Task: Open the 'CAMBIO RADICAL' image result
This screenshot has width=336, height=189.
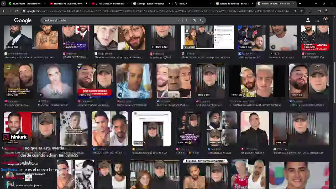Action: point(76,38)
